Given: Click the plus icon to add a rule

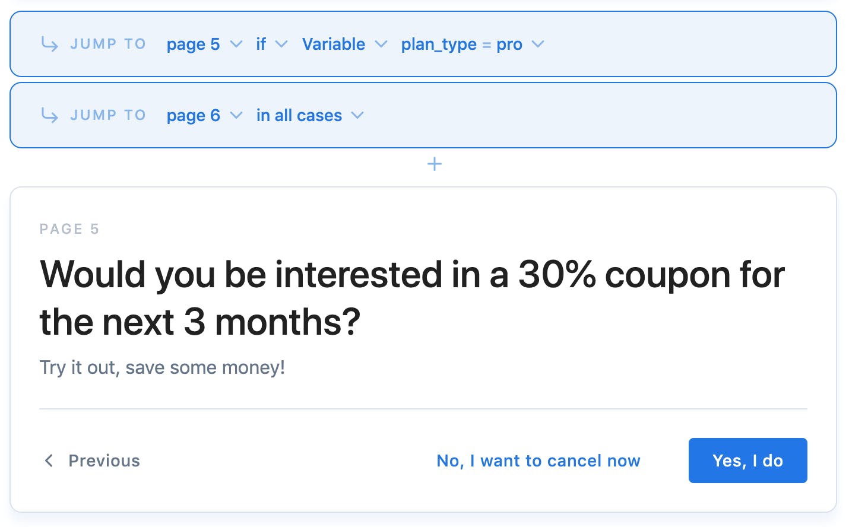Looking at the screenshot, I should coord(435,164).
